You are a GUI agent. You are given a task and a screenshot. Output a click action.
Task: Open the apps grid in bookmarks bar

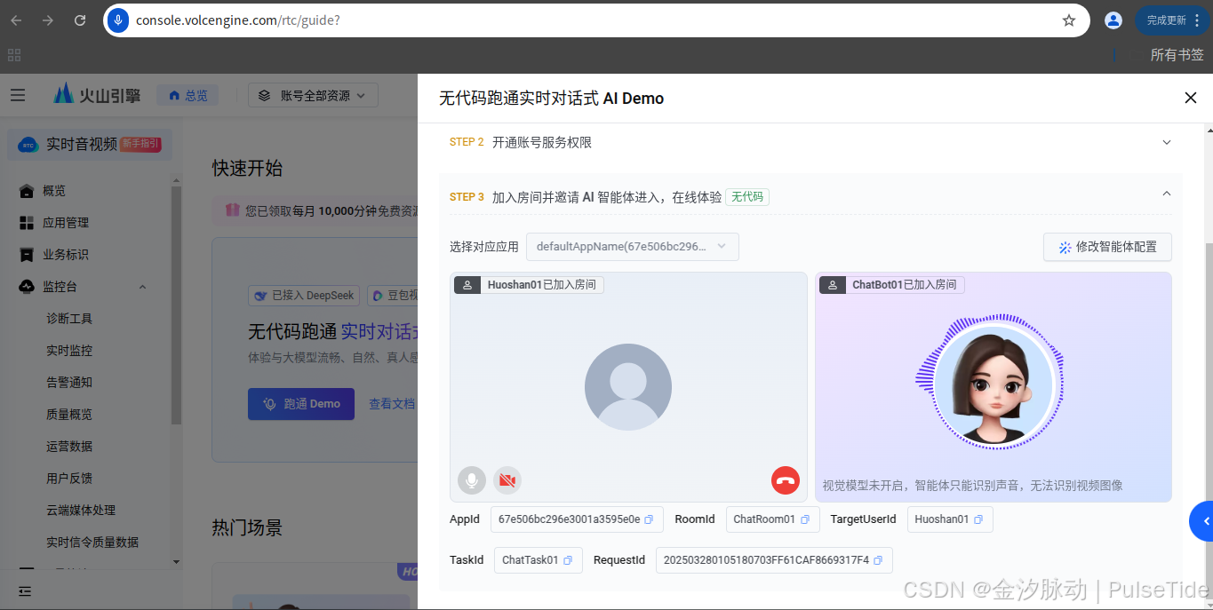click(14, 55)
